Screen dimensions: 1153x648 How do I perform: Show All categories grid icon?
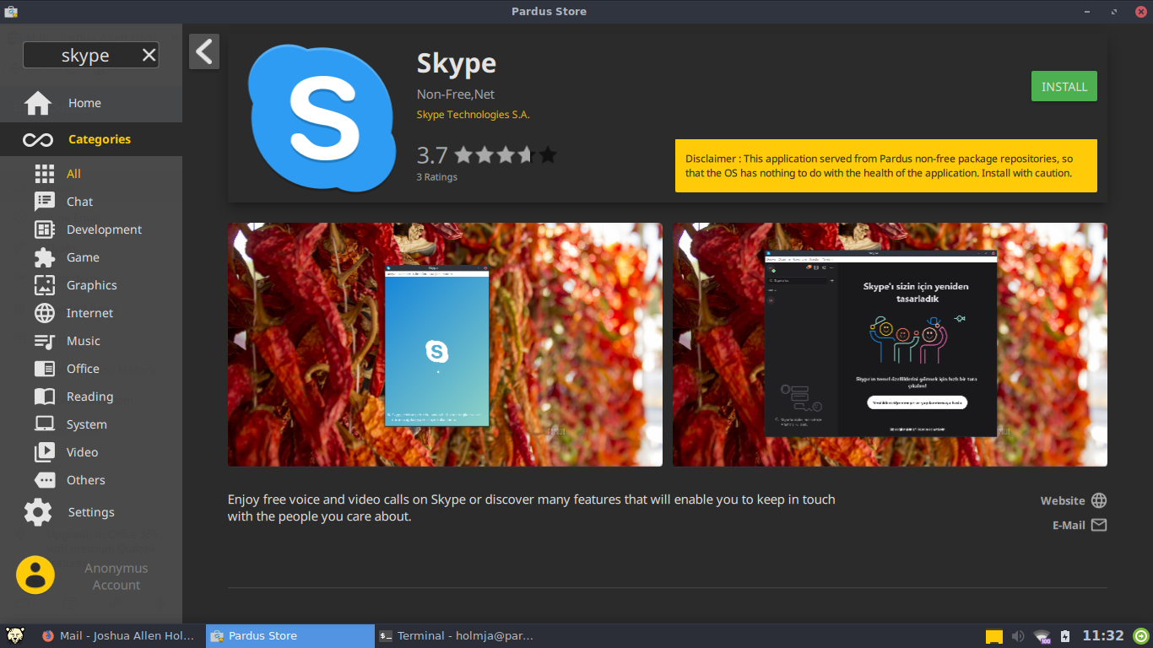(45, 174)
